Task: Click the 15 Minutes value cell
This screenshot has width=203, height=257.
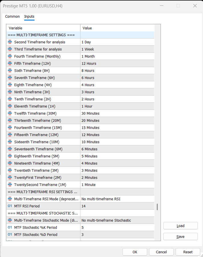Action: (x=117, y=128)
